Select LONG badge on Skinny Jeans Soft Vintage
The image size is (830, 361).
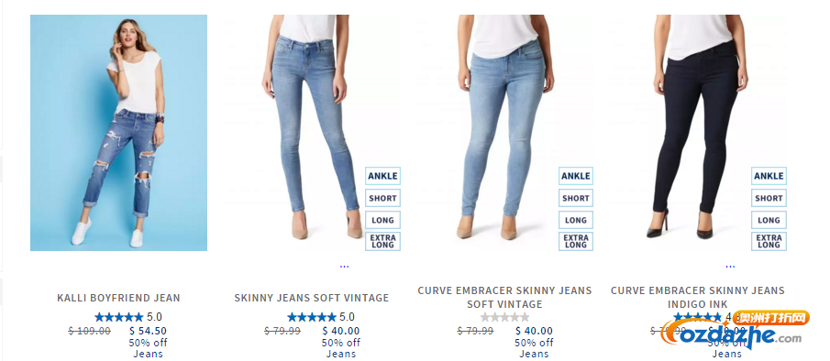[x=382, y=220]
